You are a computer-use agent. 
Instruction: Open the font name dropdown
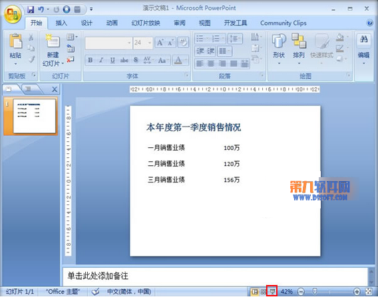129,43
